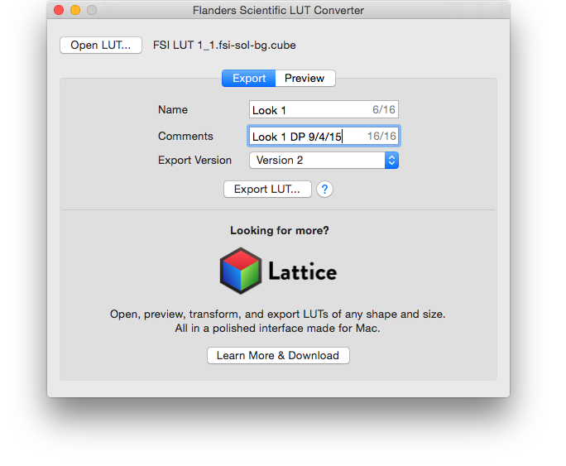Click the Export Version label
This screenshot has height=466, width=566.
pos(194,161)
